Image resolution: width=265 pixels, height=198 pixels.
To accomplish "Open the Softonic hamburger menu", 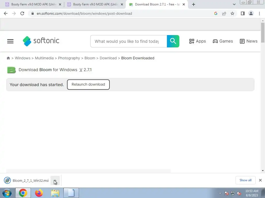I will point(10,41).
